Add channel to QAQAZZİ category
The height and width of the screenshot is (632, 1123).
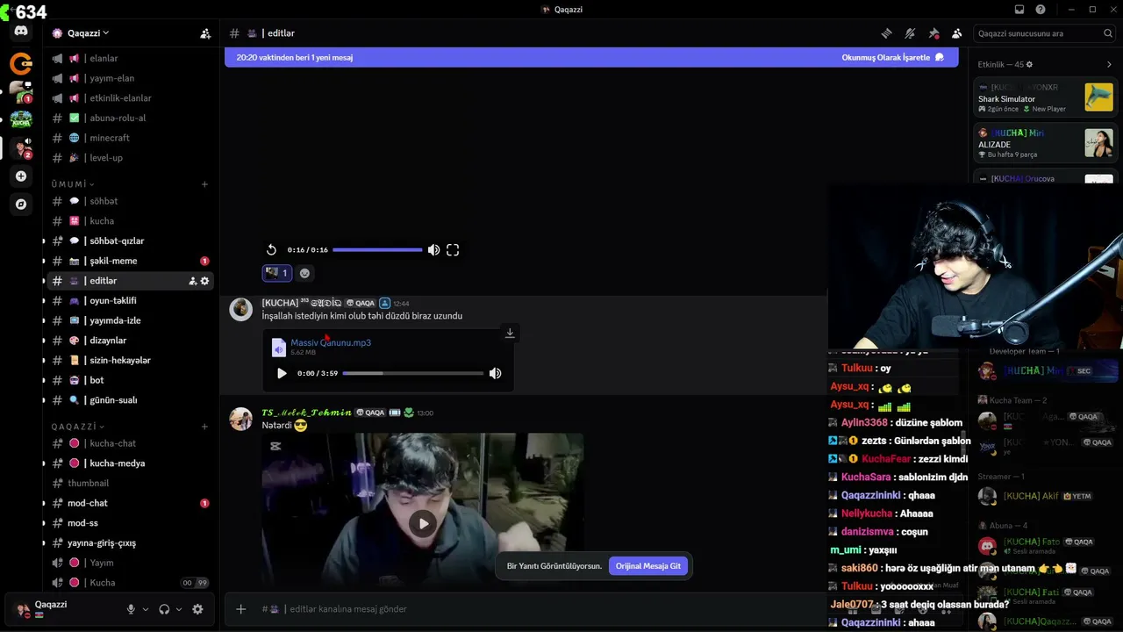(x=204, y=427)
